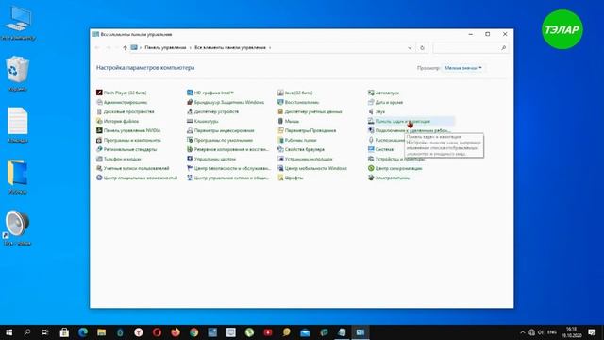Launch Yandex Browser from the taskbar
This screenshot has width=604, height=340.
(139, 332)
